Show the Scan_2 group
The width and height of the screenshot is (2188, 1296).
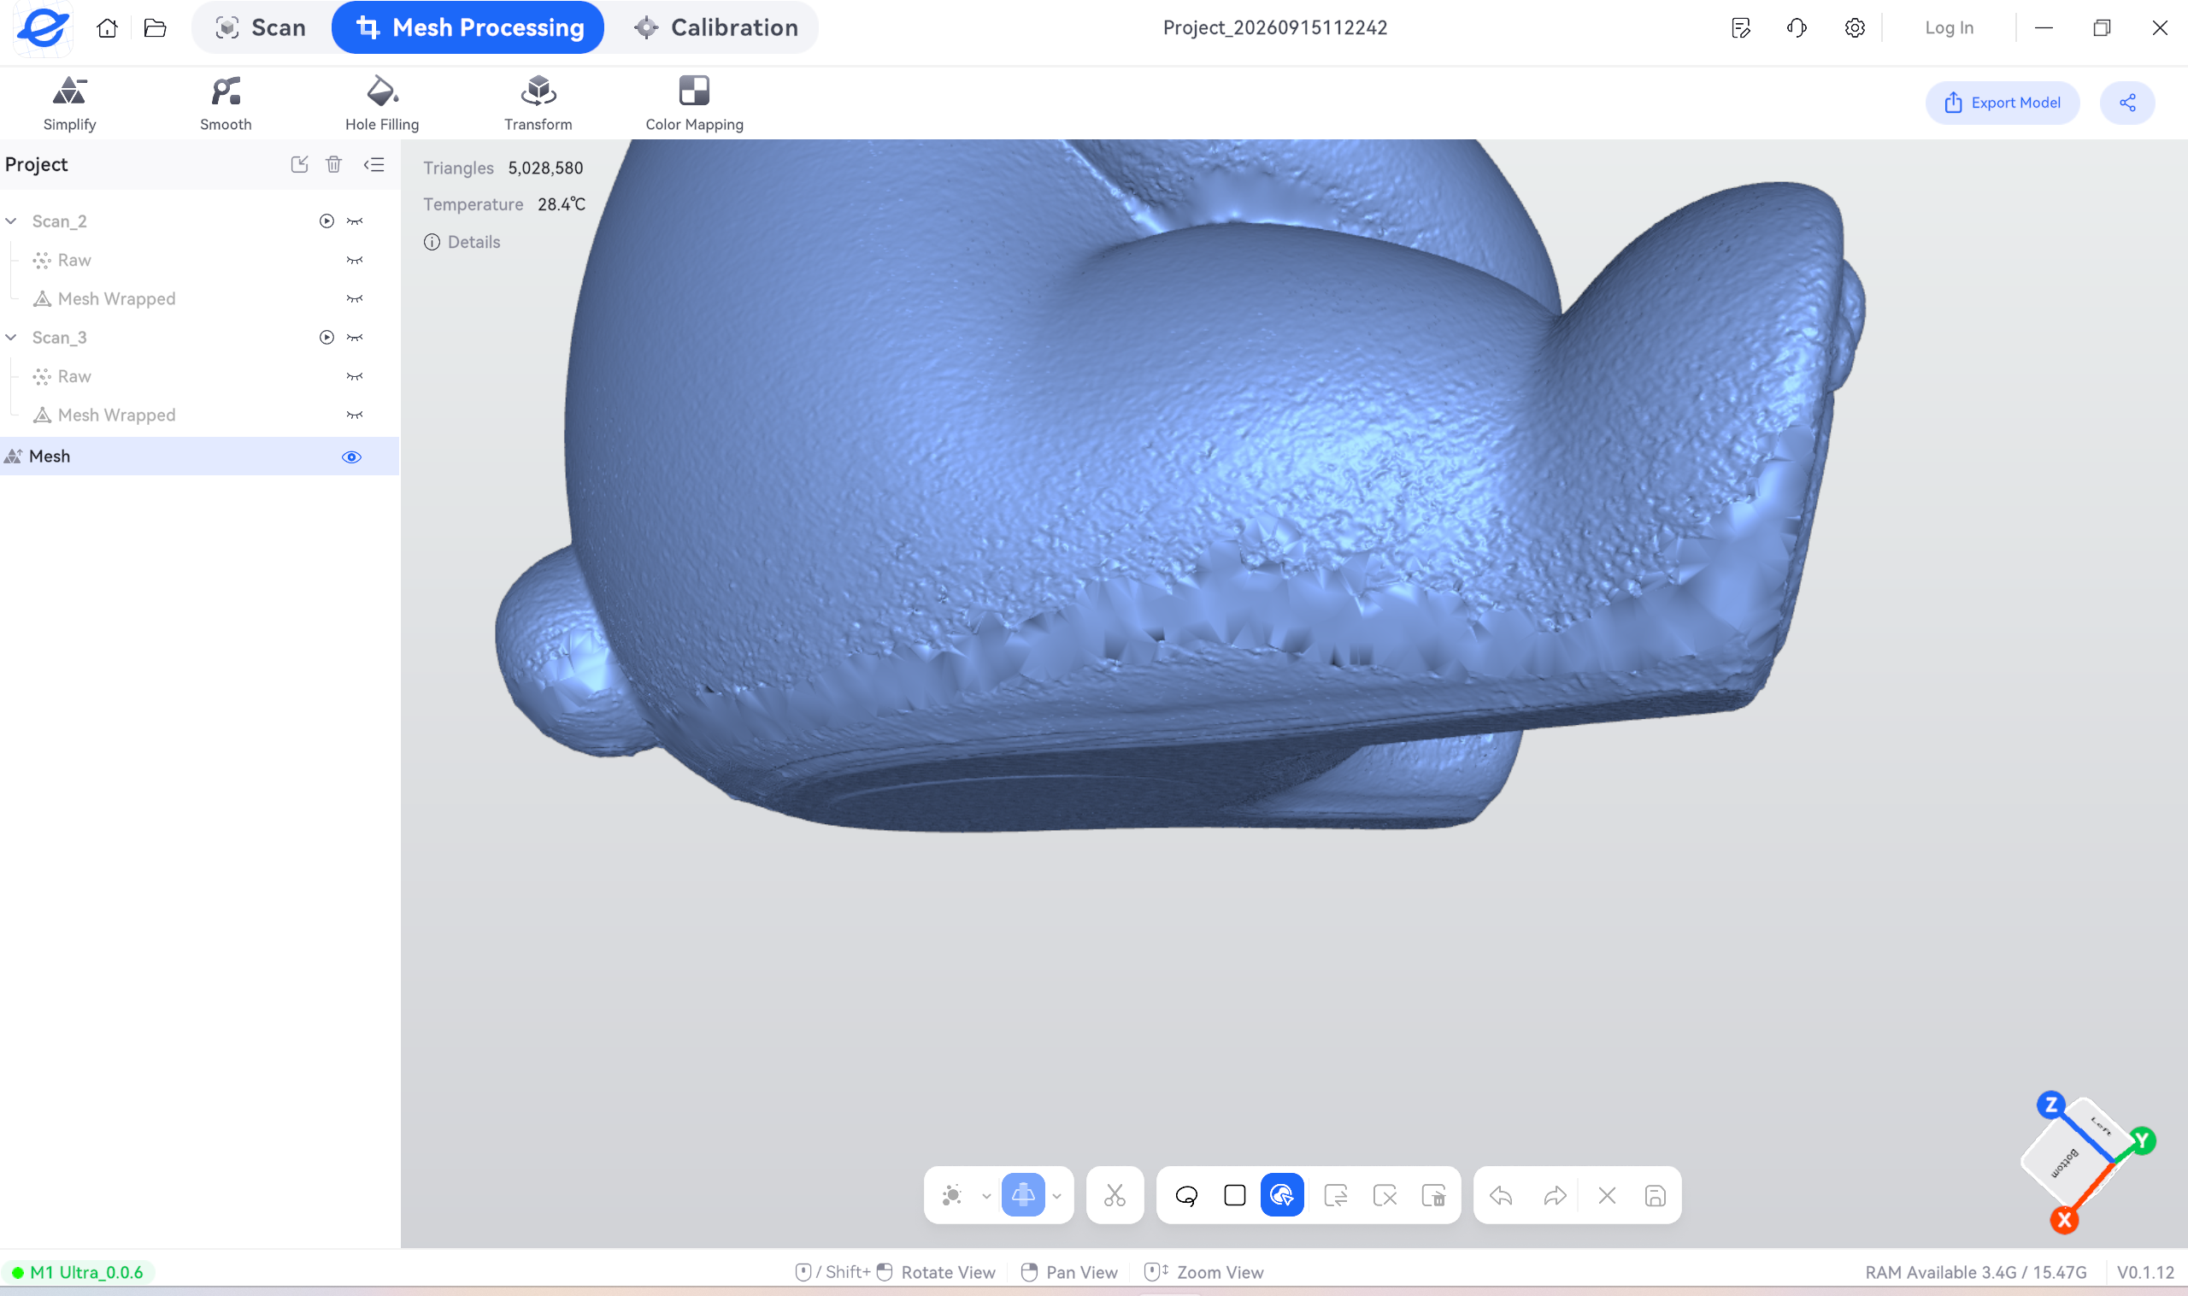(355, 221)
